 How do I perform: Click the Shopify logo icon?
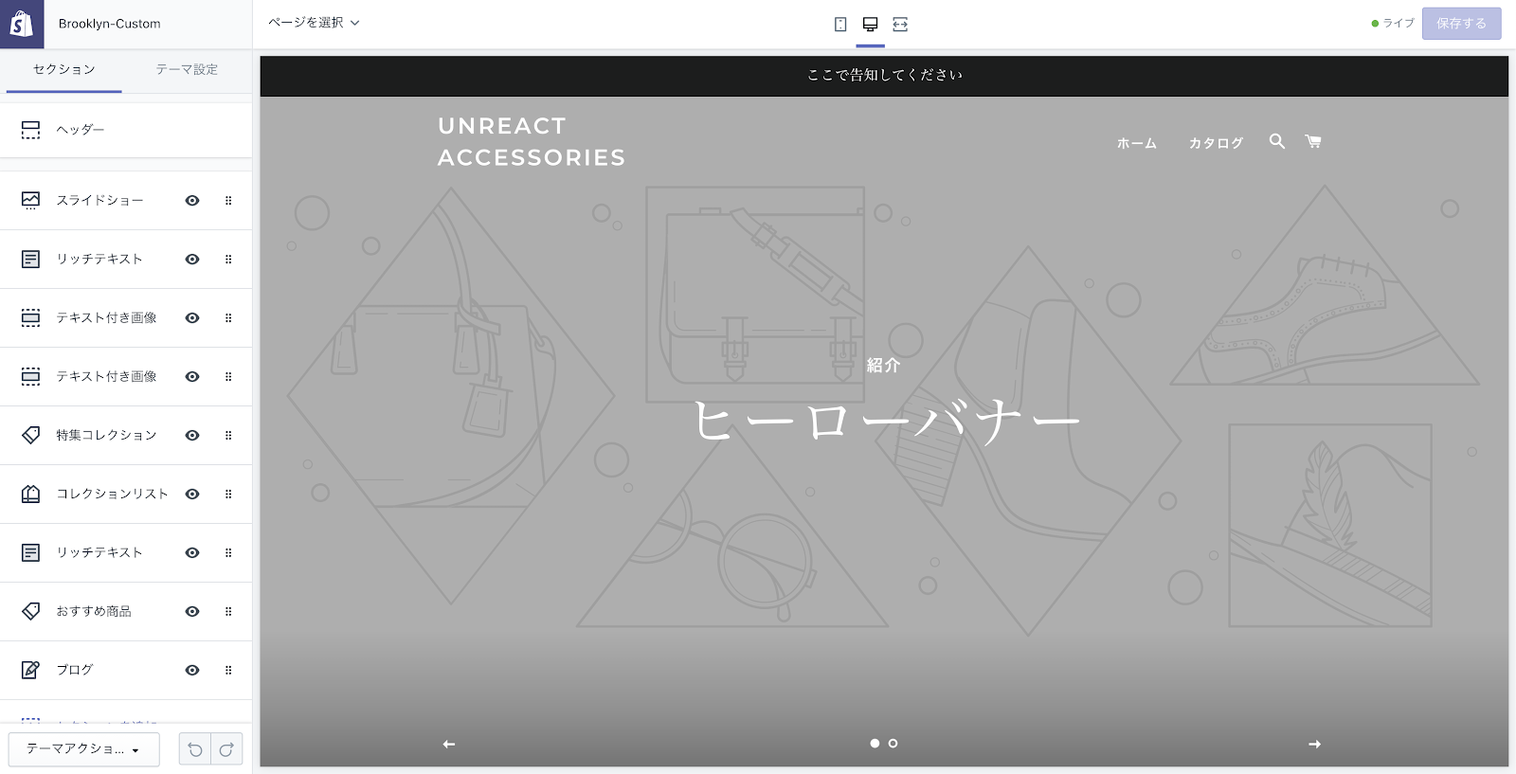21,24
